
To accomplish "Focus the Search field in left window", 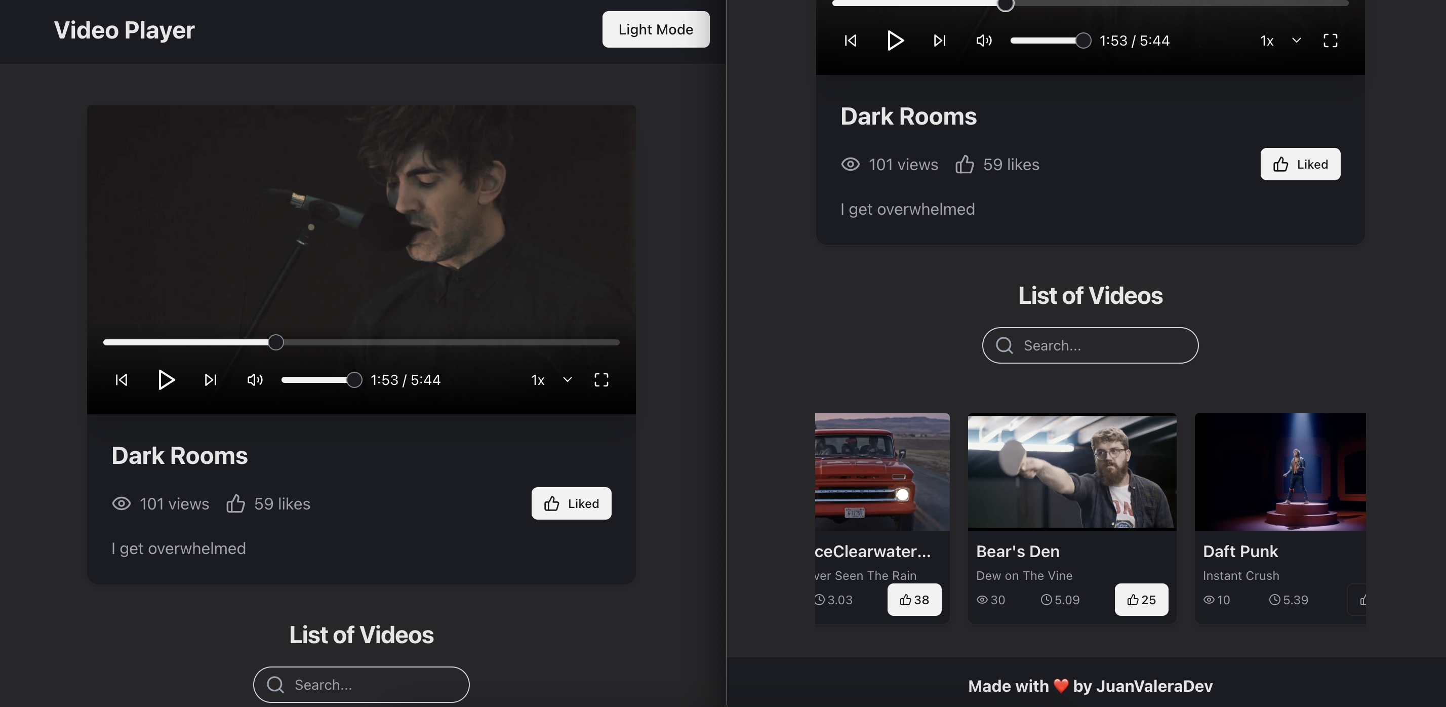I will (361, 685).
